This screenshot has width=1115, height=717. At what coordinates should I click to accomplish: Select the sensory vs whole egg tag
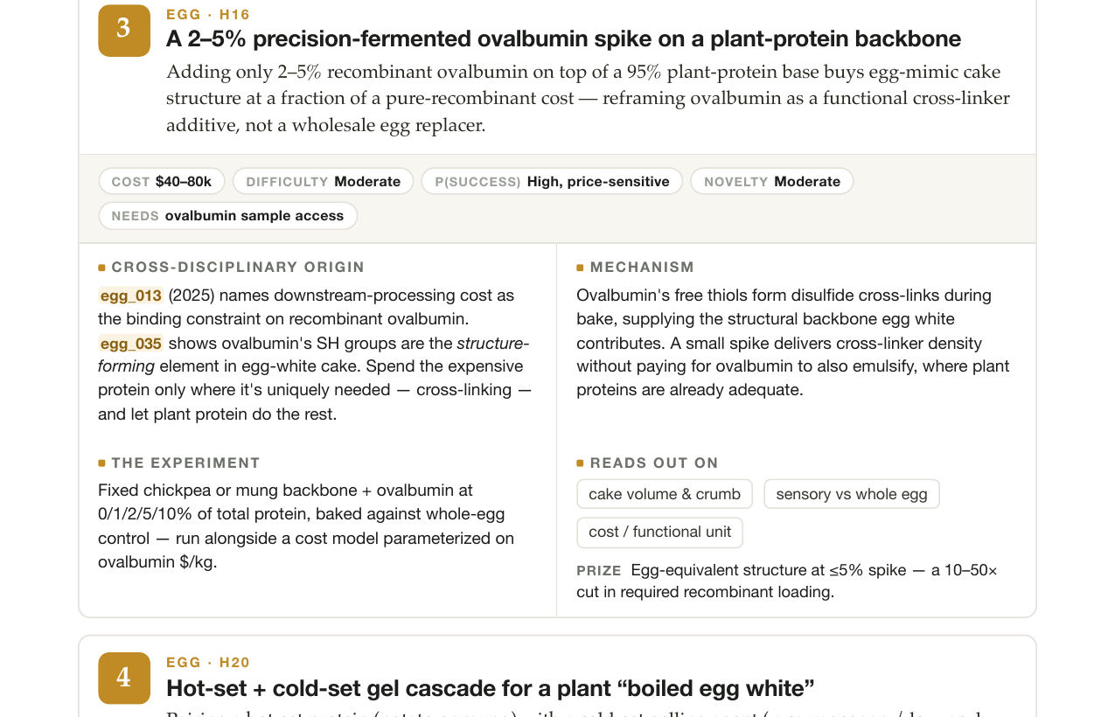(x=852, y=494)
